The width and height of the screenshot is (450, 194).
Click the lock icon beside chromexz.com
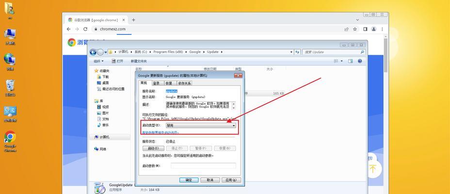[96, 29]
